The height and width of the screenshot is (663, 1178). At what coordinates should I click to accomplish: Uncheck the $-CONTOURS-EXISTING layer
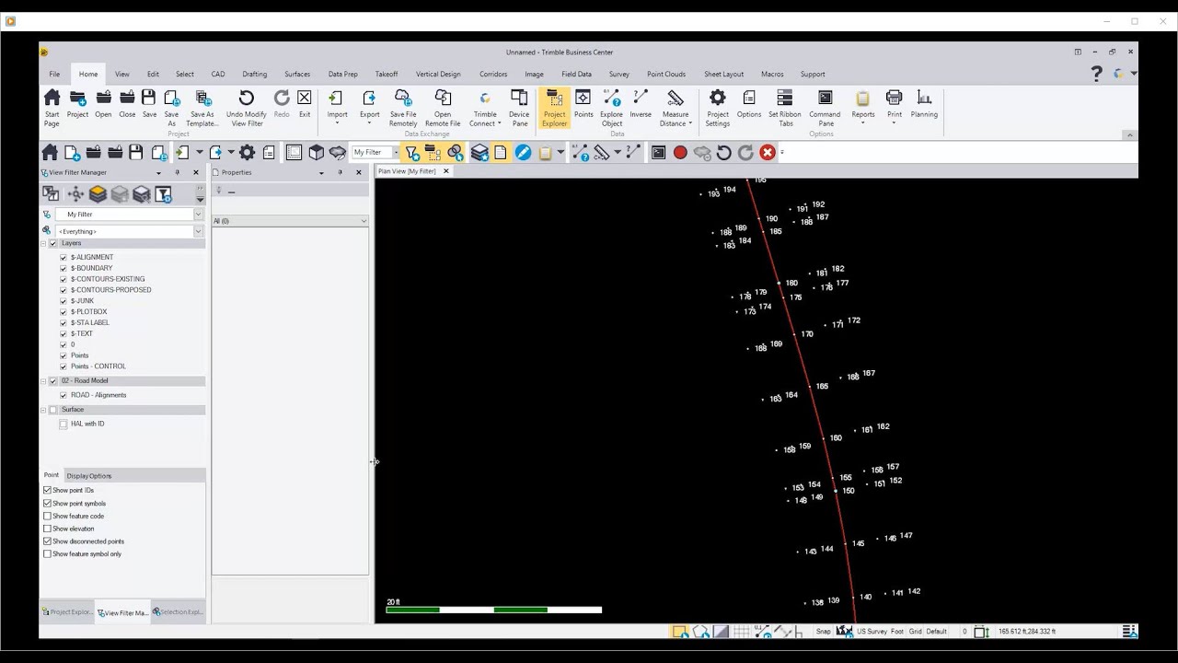click(64, 279)
